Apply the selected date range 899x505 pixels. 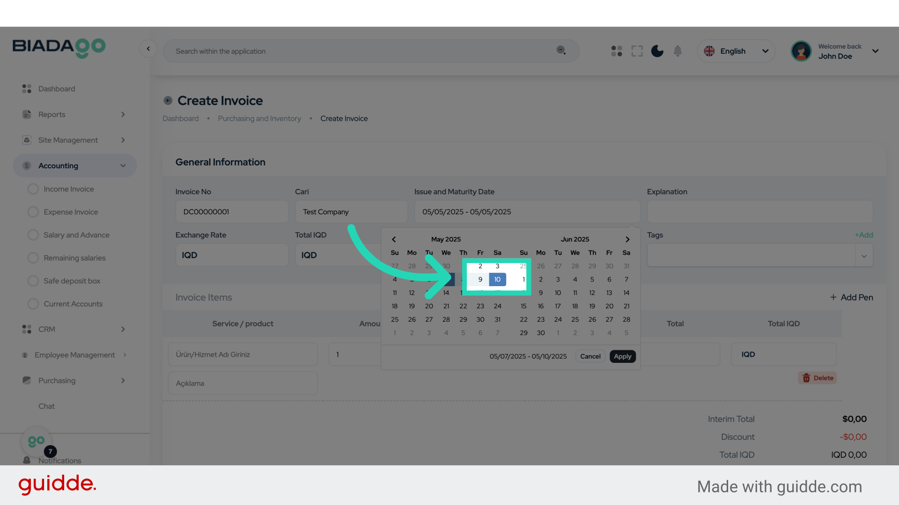click(x=622, y=356)
